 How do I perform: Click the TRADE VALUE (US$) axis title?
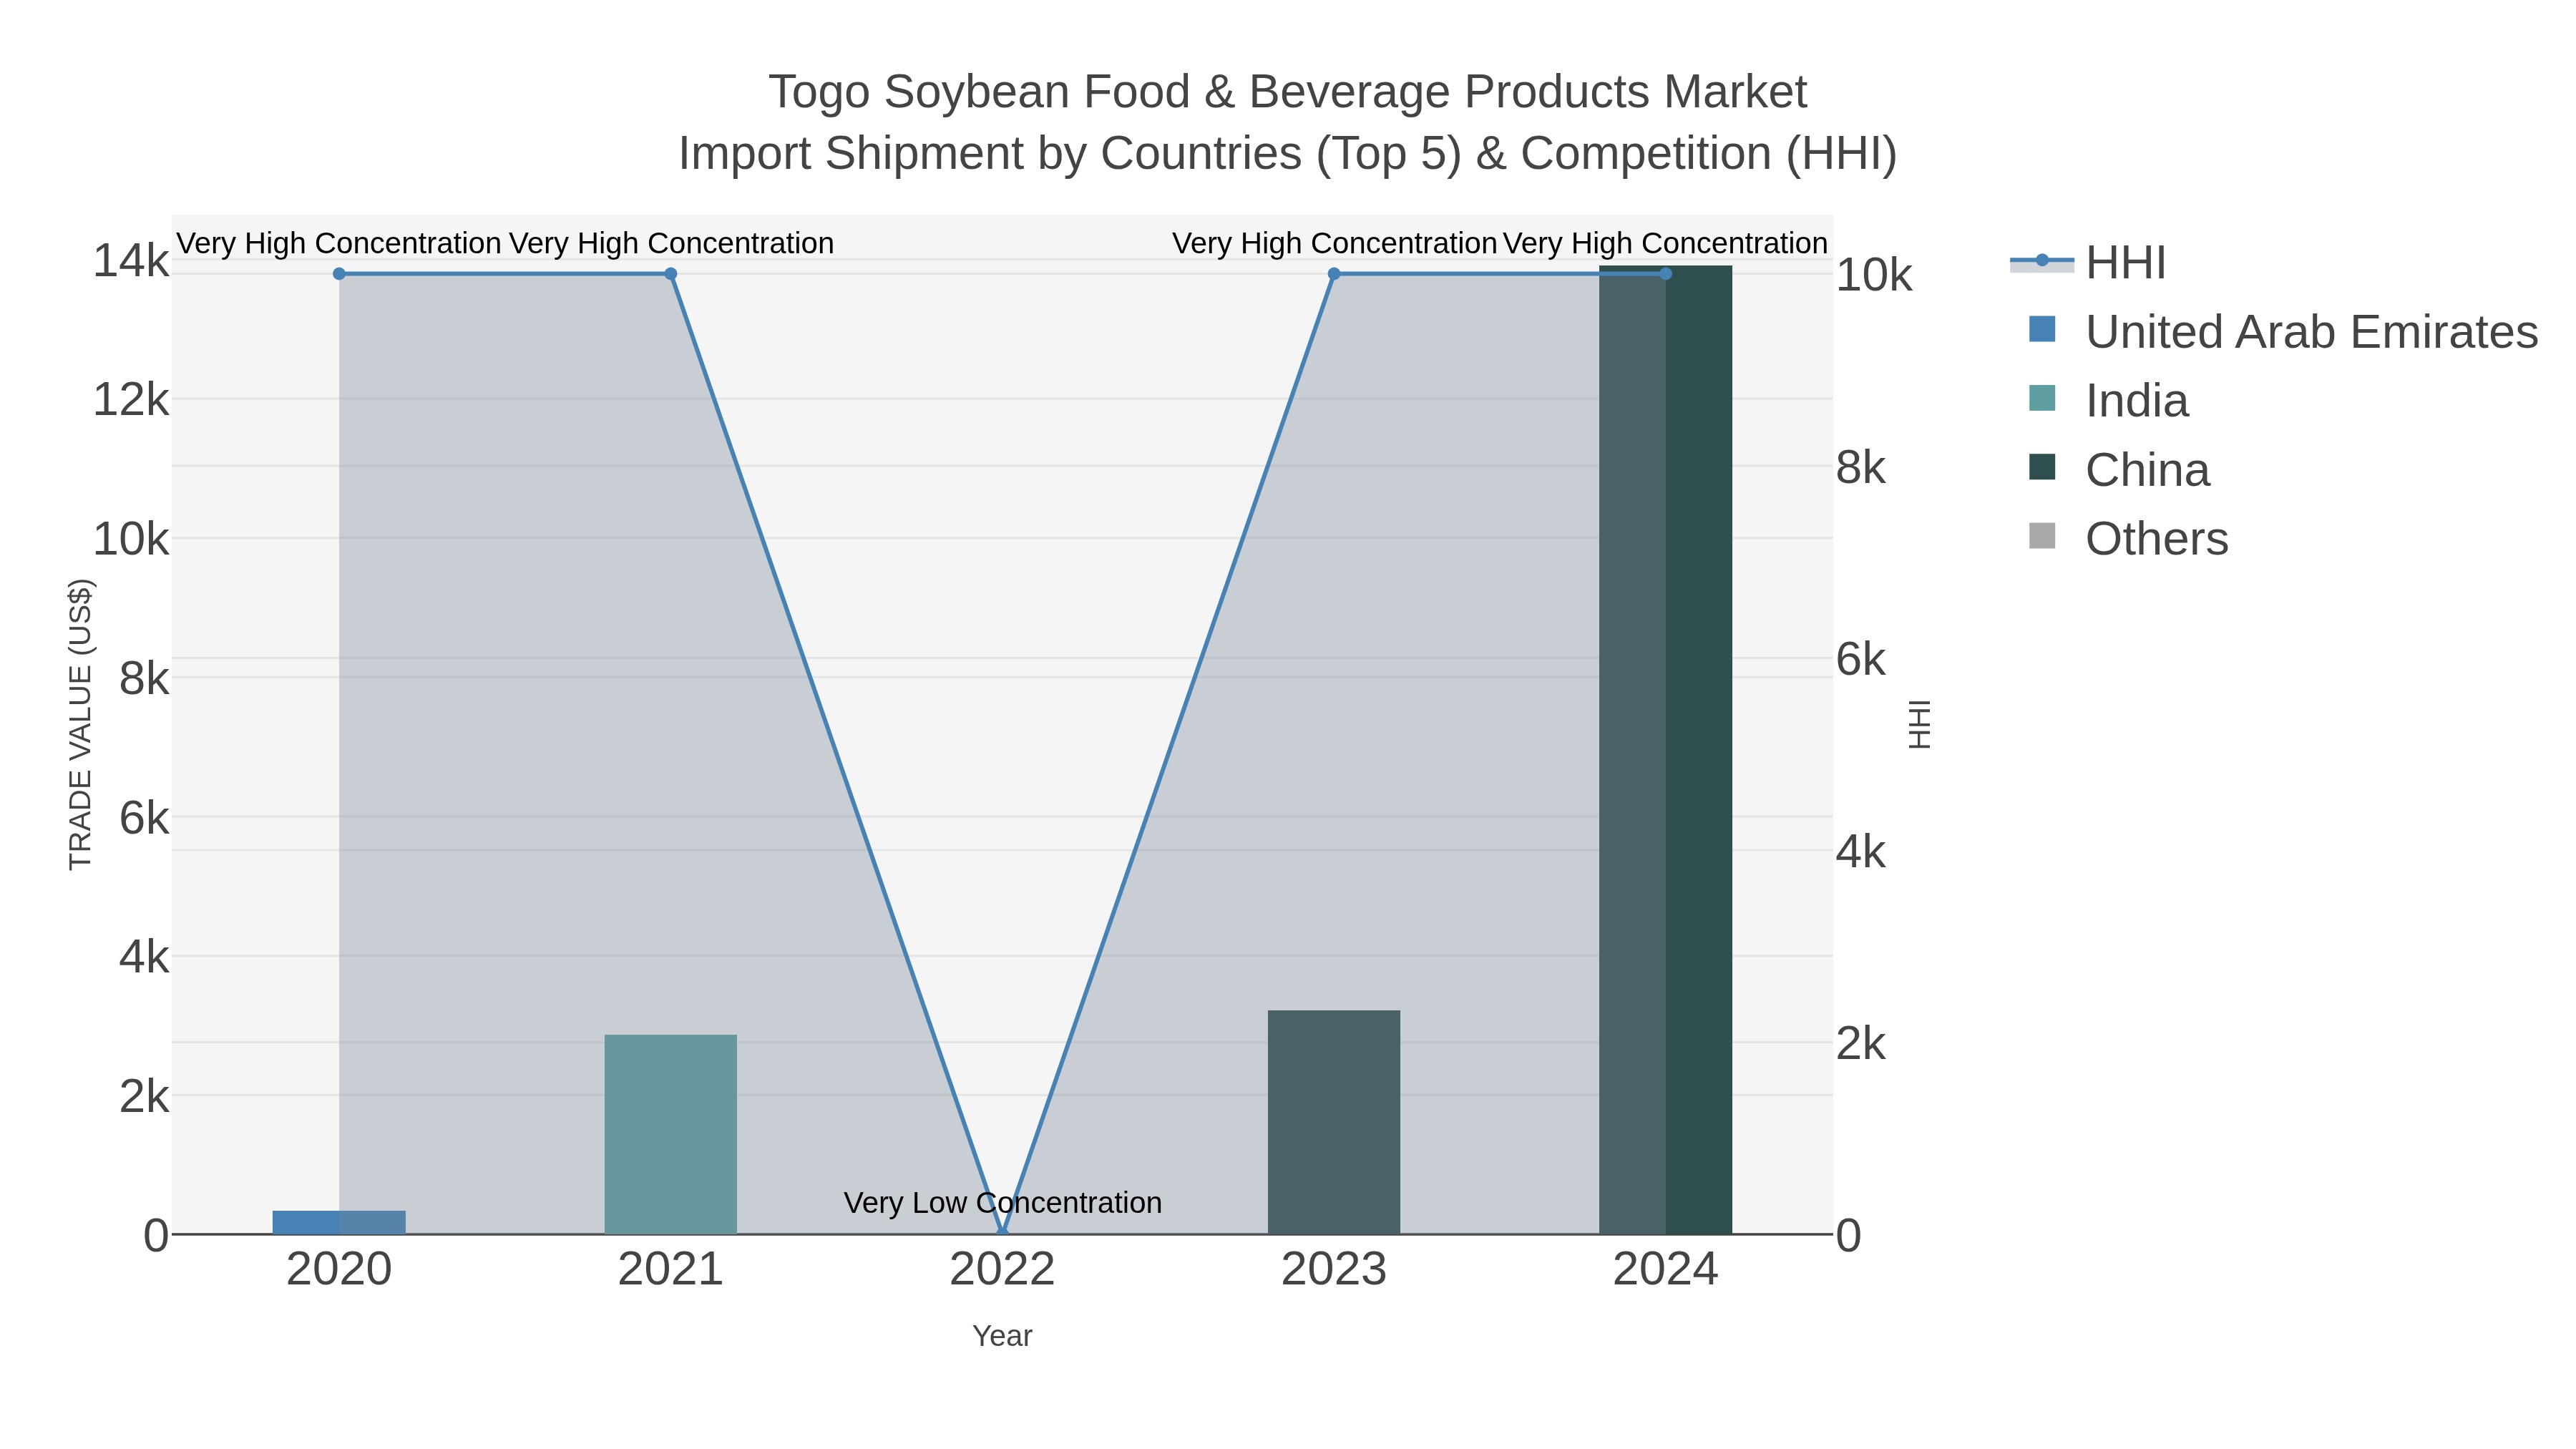pos(80,724)
